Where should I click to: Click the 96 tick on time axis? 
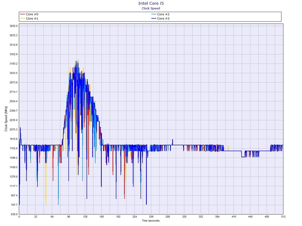pos(69,217)
